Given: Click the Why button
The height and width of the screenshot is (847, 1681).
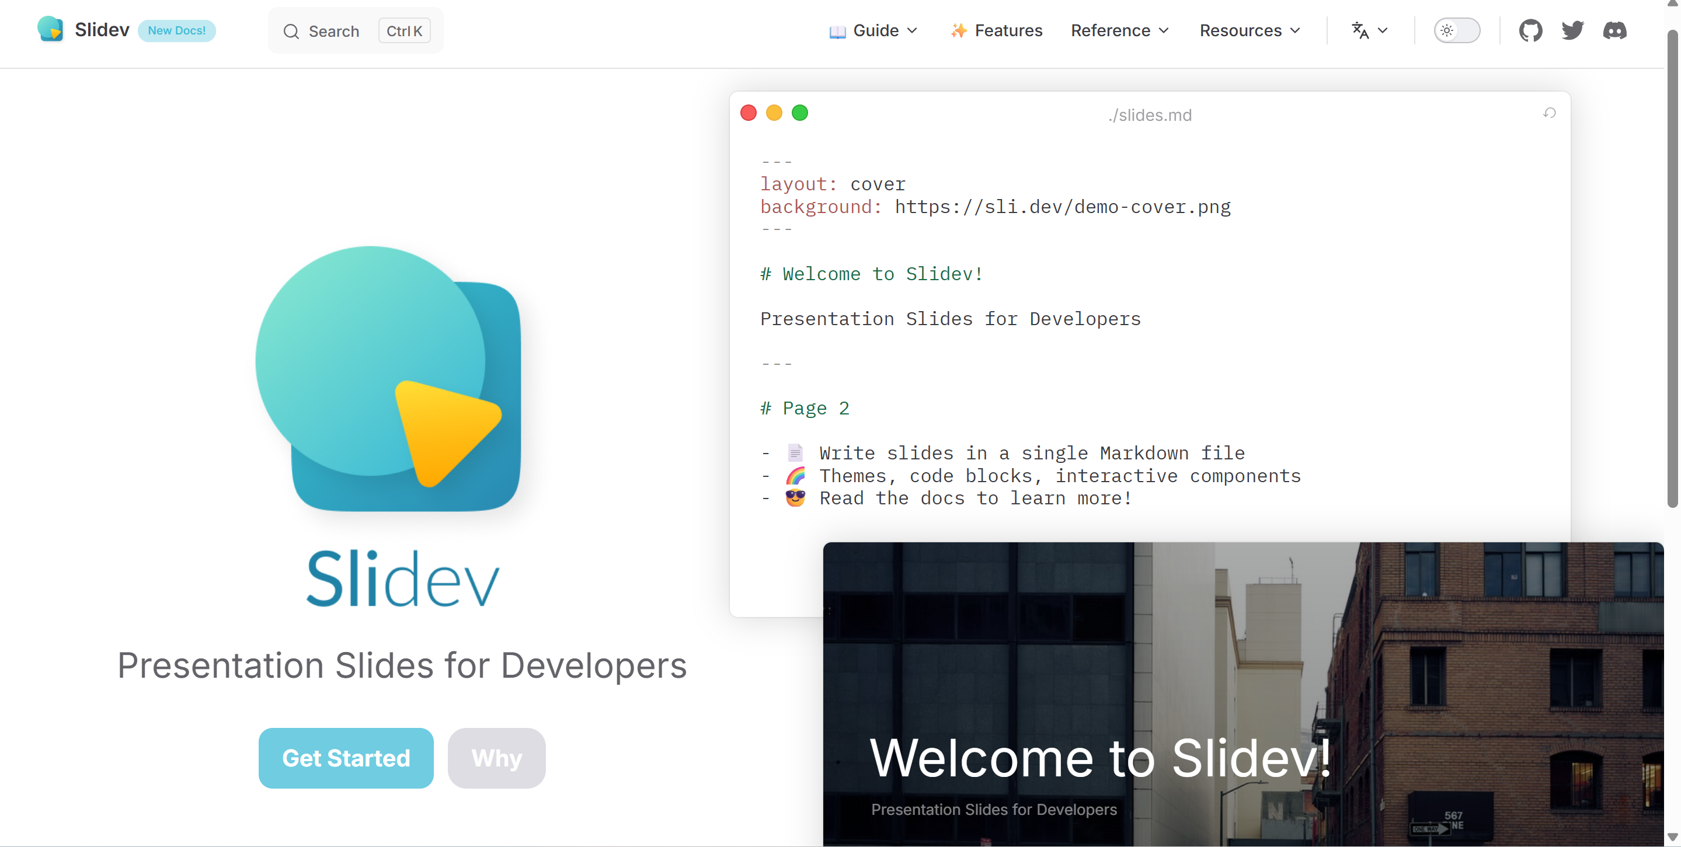Looking at the screenshot, I should tap(497, 758).
